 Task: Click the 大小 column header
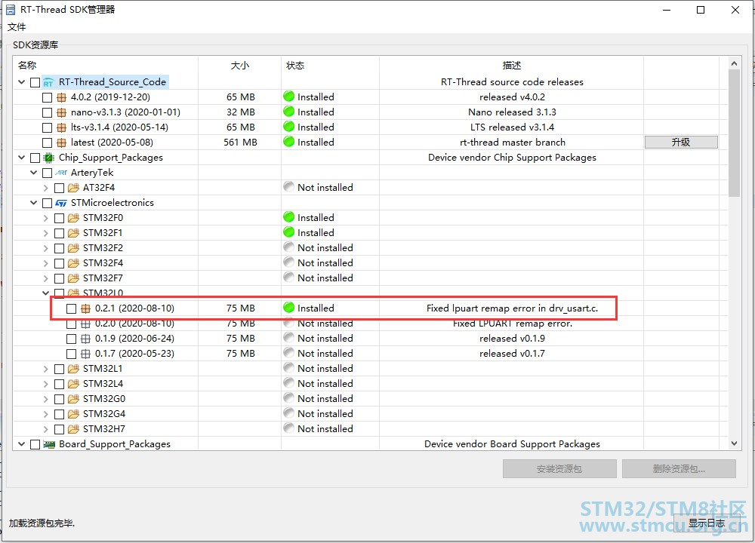coord(240,66)
